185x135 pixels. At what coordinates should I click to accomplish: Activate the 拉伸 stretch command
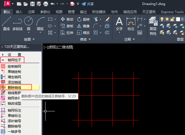point(67,33)
